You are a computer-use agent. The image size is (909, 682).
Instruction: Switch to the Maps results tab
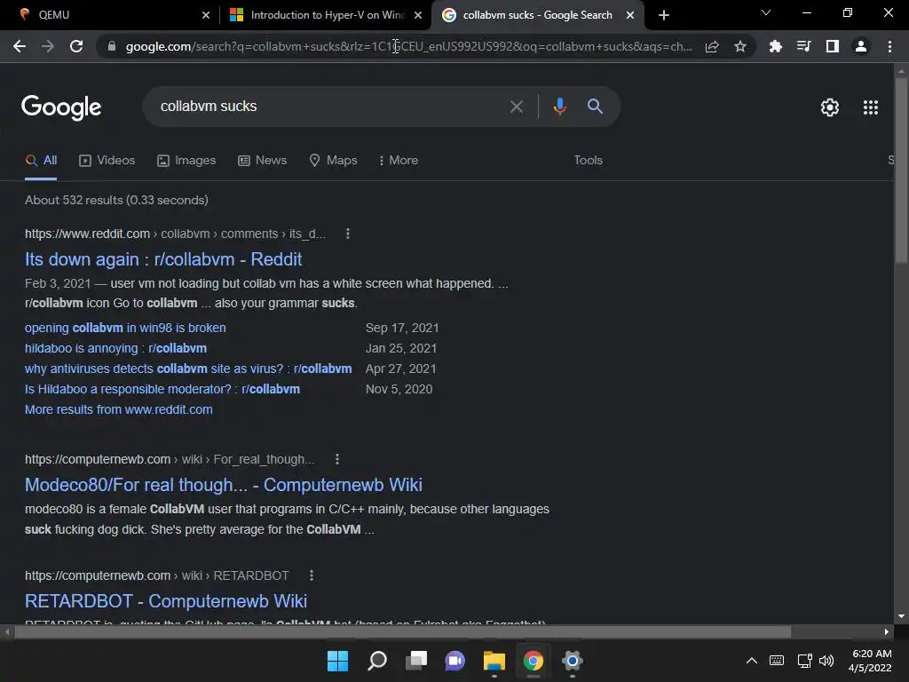[x=333, y=161]
